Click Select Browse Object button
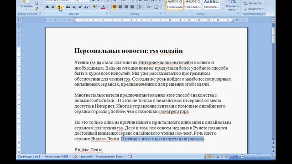Image resolution: width=292 pixels, height=164 pixels. click(273, 147)
